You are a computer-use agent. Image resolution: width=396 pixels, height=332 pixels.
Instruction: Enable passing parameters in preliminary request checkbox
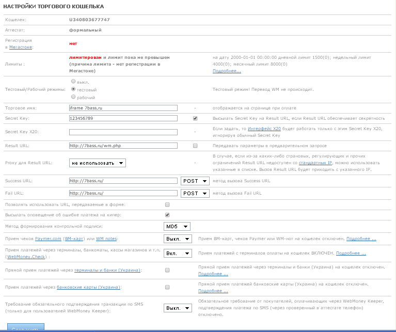(x=195, y=146)
